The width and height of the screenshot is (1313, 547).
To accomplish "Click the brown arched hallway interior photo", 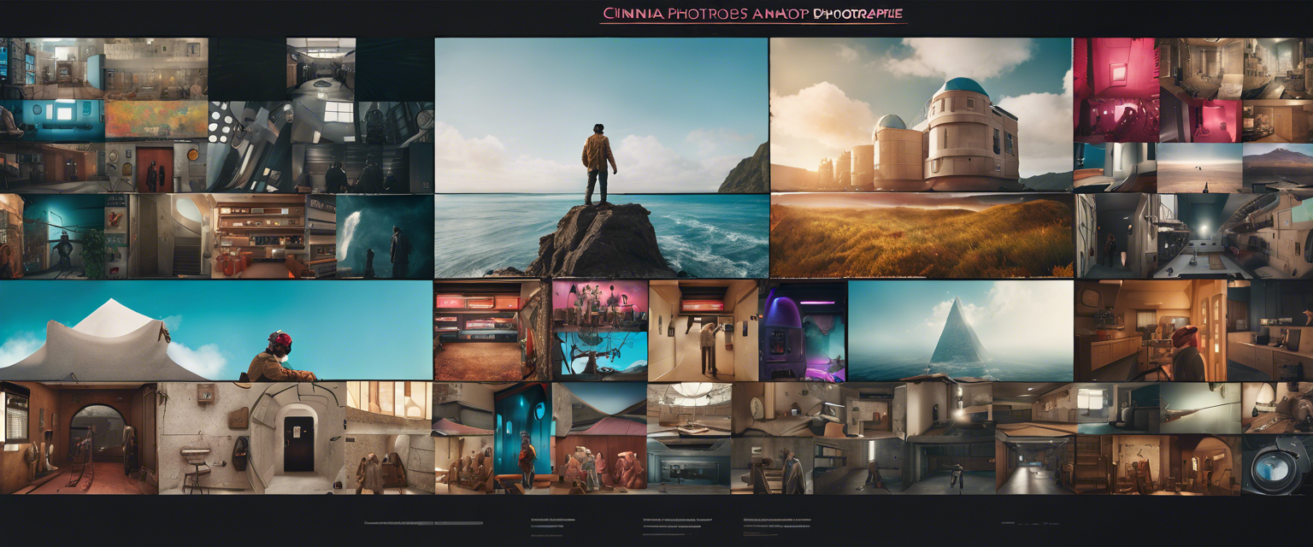I will pyautogui.click(x=79, y=438).
